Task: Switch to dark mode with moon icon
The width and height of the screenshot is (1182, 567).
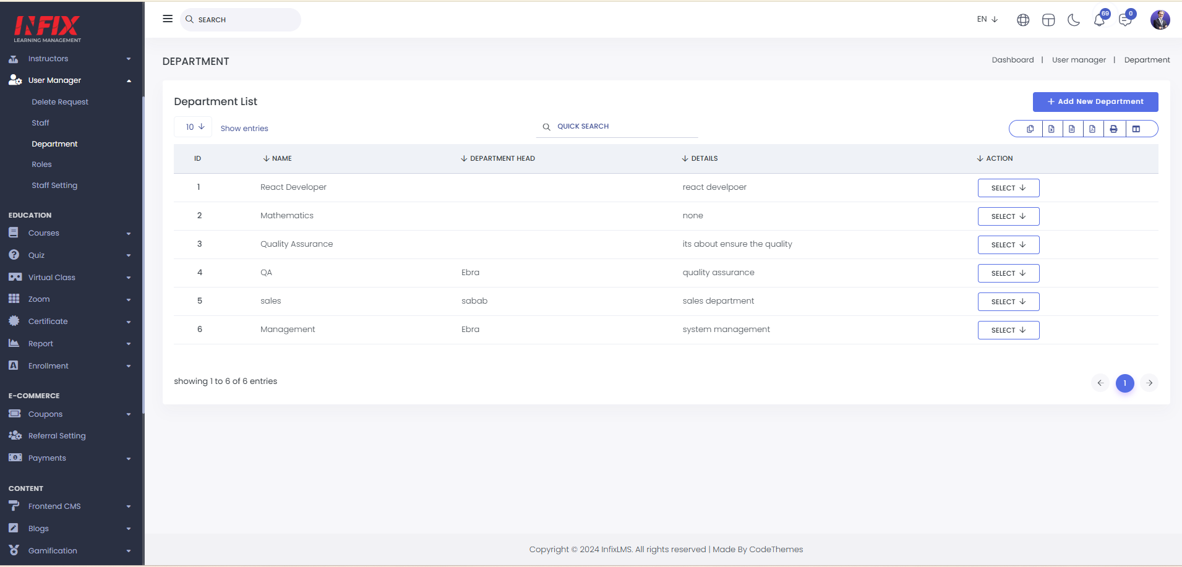Action: pos(1074,20)
